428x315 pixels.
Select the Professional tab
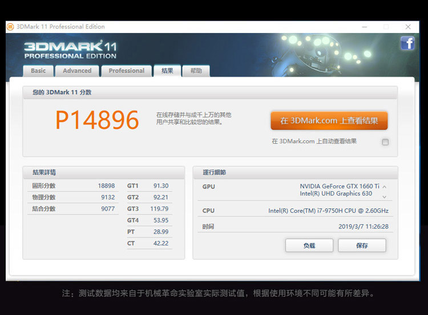point(126,71)
